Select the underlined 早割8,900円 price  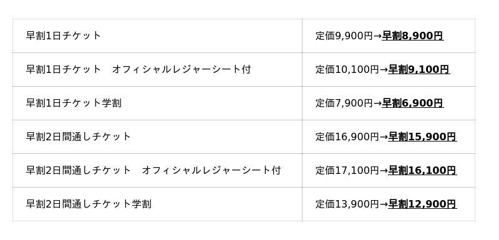[413, 36]
